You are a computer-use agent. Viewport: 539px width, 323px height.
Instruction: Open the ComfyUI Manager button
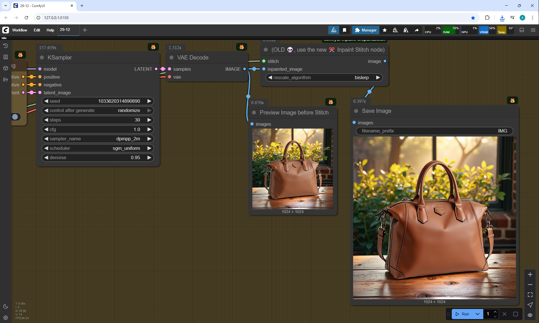(366, 30)
